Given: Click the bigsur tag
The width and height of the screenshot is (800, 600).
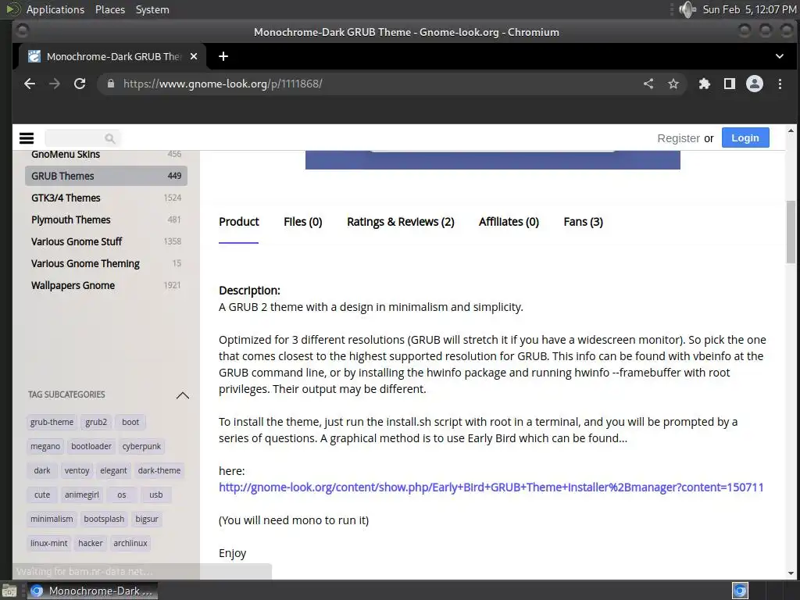Looking at the screenshot, I should 146,519.
